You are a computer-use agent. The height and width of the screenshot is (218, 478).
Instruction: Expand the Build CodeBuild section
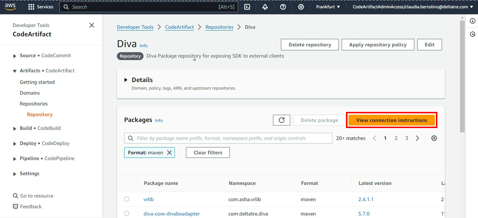tap(15, 128)
